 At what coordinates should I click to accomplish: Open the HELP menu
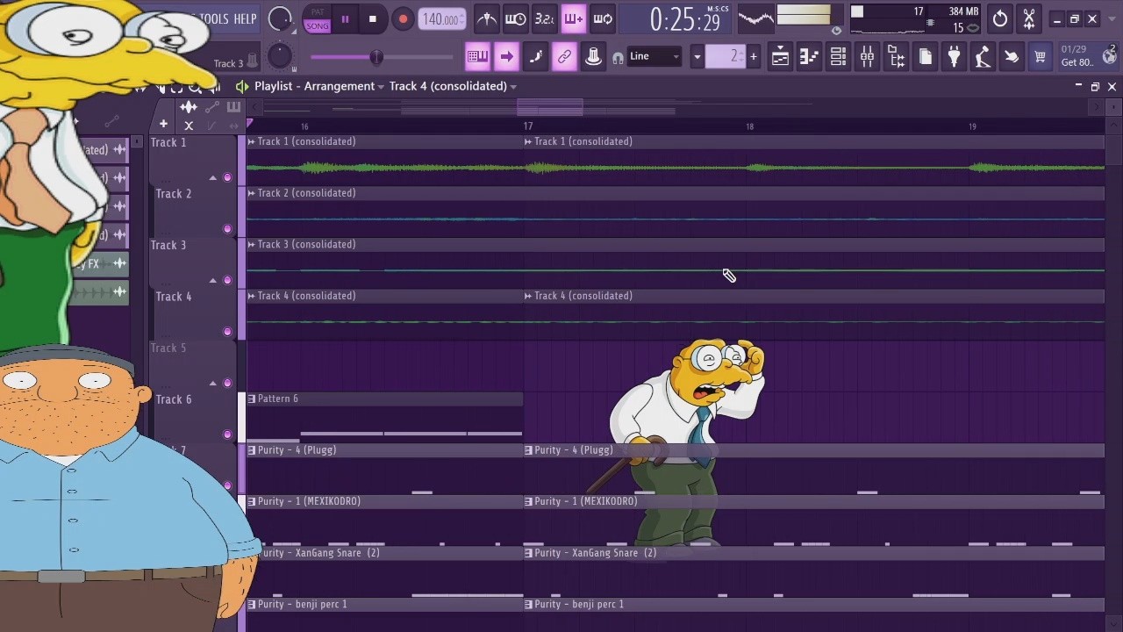245,18
